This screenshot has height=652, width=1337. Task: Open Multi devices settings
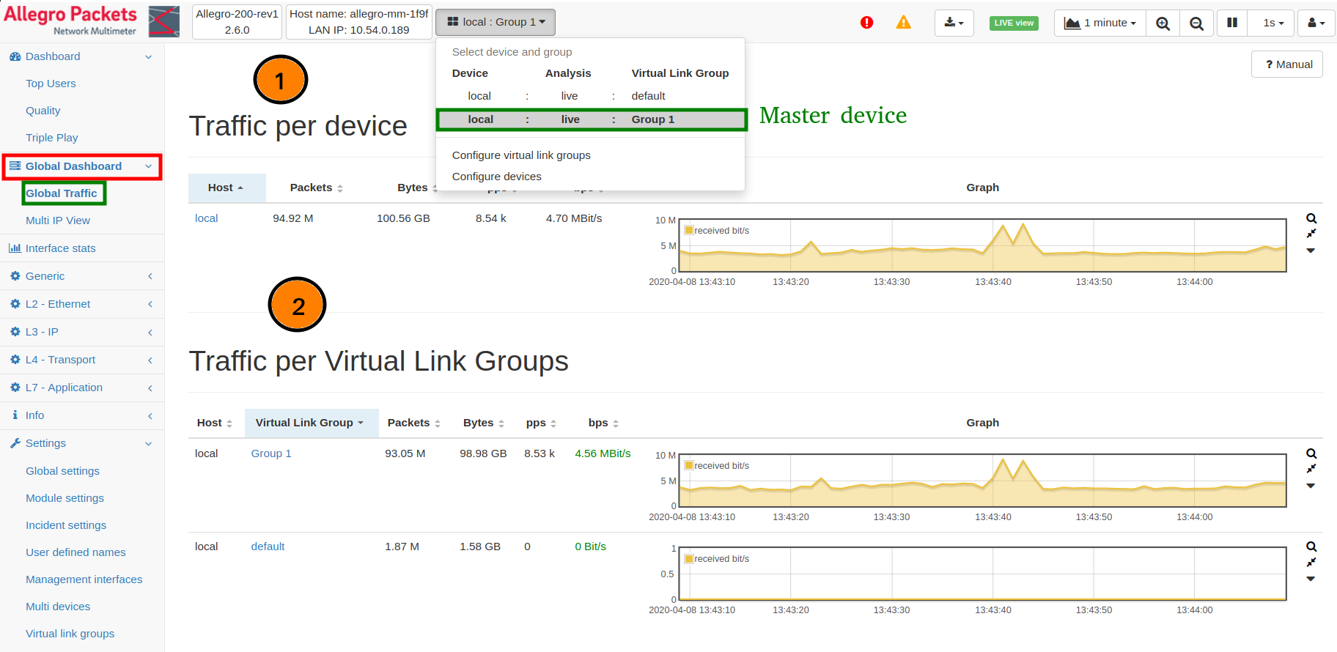[x=58, y=607]
